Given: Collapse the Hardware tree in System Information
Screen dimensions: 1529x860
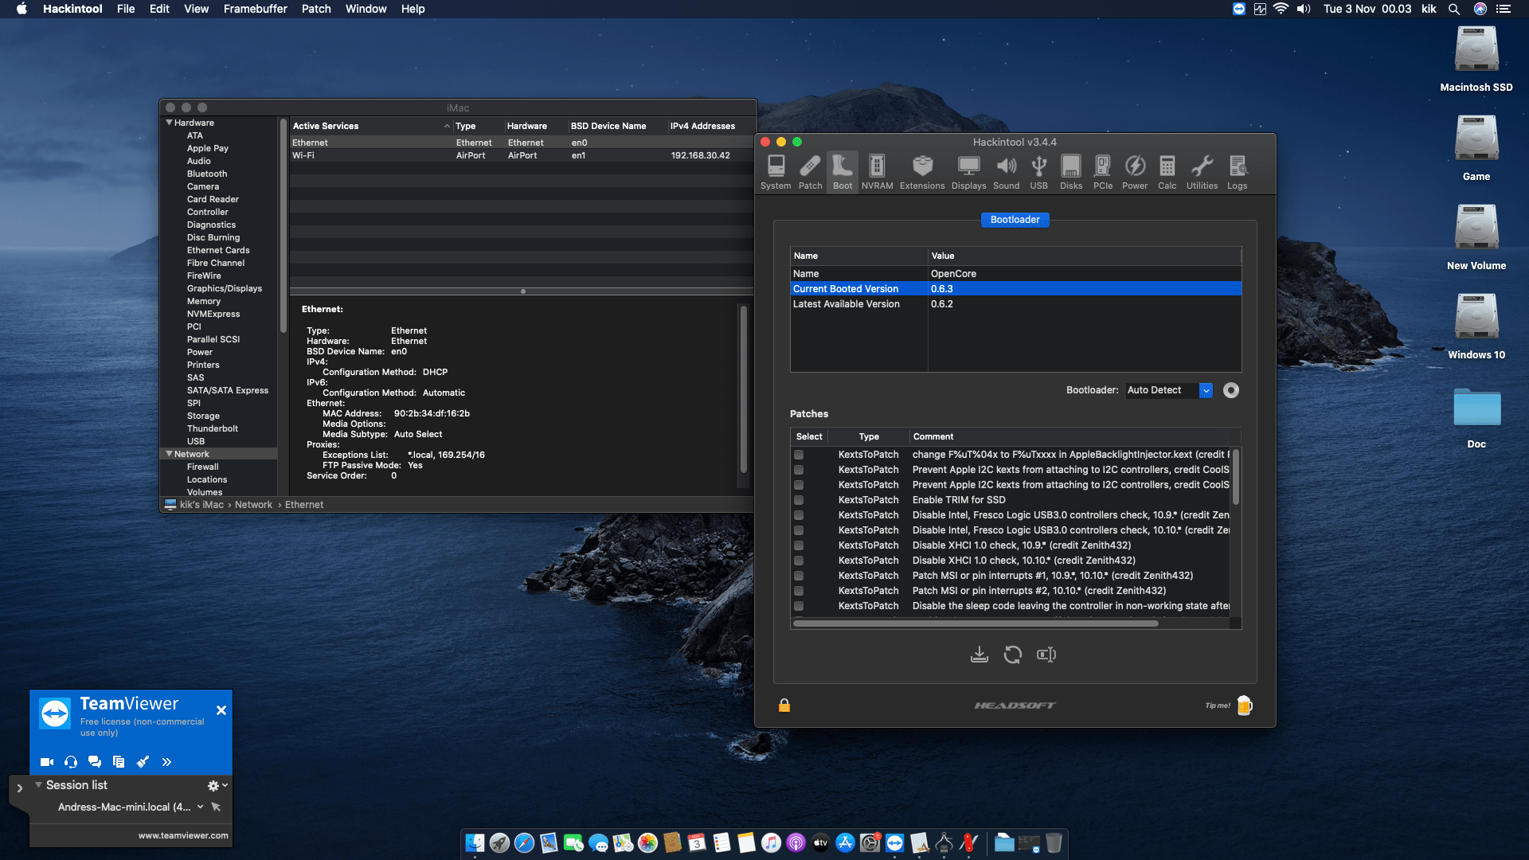Looking at the screenshot, I should [169, 123].
